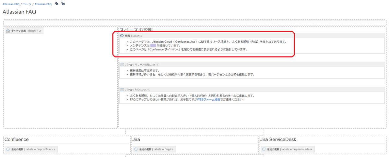Image resolution: width=389 pixels, height=157 pixels.
Task: Click the Jira section heading
Action: [136, 140]
